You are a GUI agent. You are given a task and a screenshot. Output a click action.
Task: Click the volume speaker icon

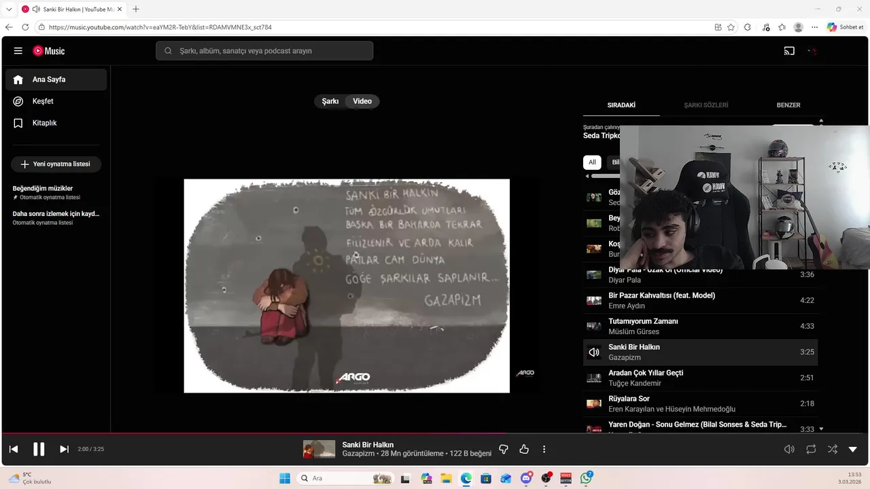click(789, 449)
